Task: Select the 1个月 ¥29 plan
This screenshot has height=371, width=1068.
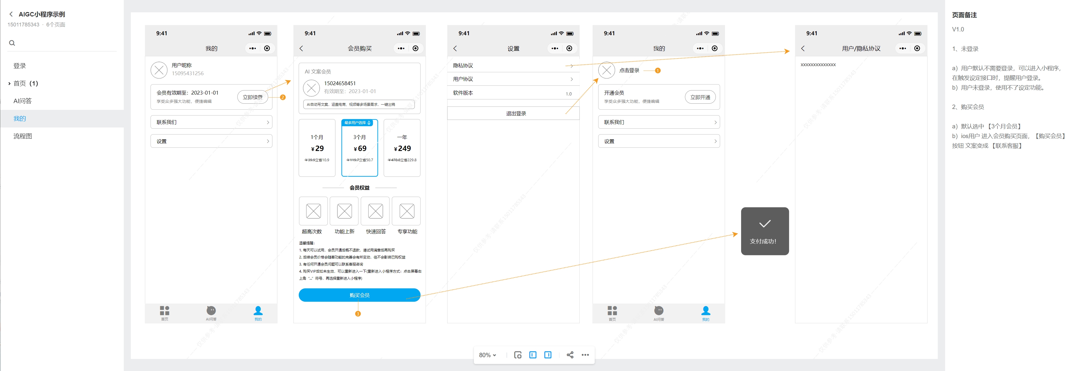Action: 317,148
